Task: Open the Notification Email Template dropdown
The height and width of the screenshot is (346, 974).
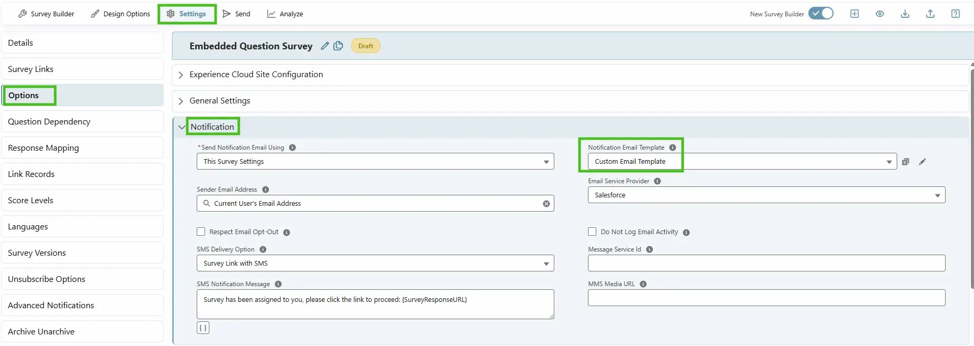Action: [743, 161]
